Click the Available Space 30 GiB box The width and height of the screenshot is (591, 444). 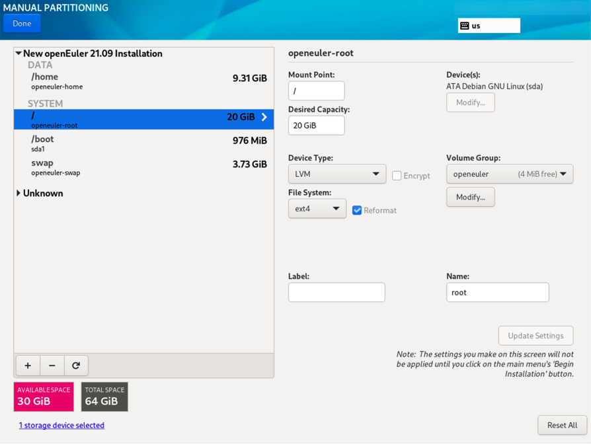44,396
